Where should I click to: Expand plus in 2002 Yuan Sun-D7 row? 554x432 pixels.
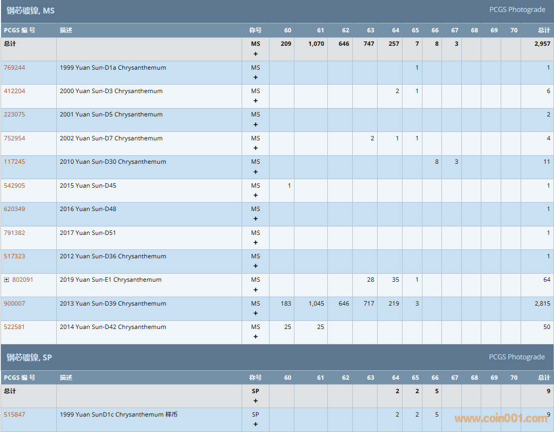click(256, 148)
